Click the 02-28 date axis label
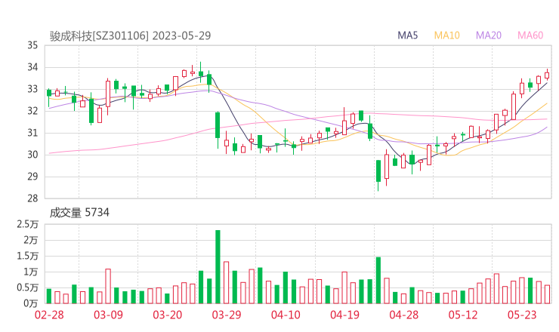Screen dimensions: 559x332 49,315
